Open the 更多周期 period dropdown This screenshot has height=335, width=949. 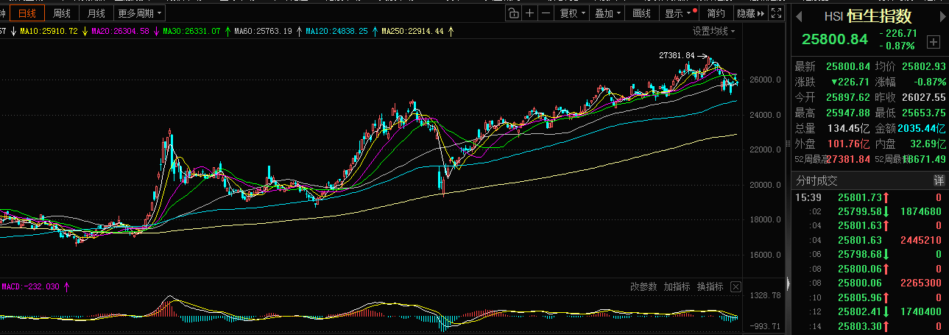point(140,13)
